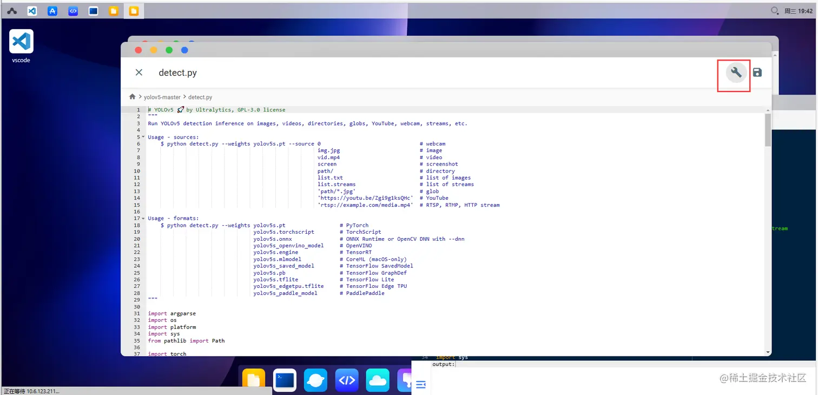The height and width of the screenshot is (395, 818).
Task: Click the '# YOLOv5 by Ultralytics' license line
Action: point(216,110)
